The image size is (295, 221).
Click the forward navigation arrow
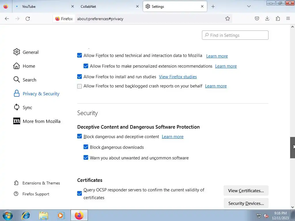coord(17,19)
